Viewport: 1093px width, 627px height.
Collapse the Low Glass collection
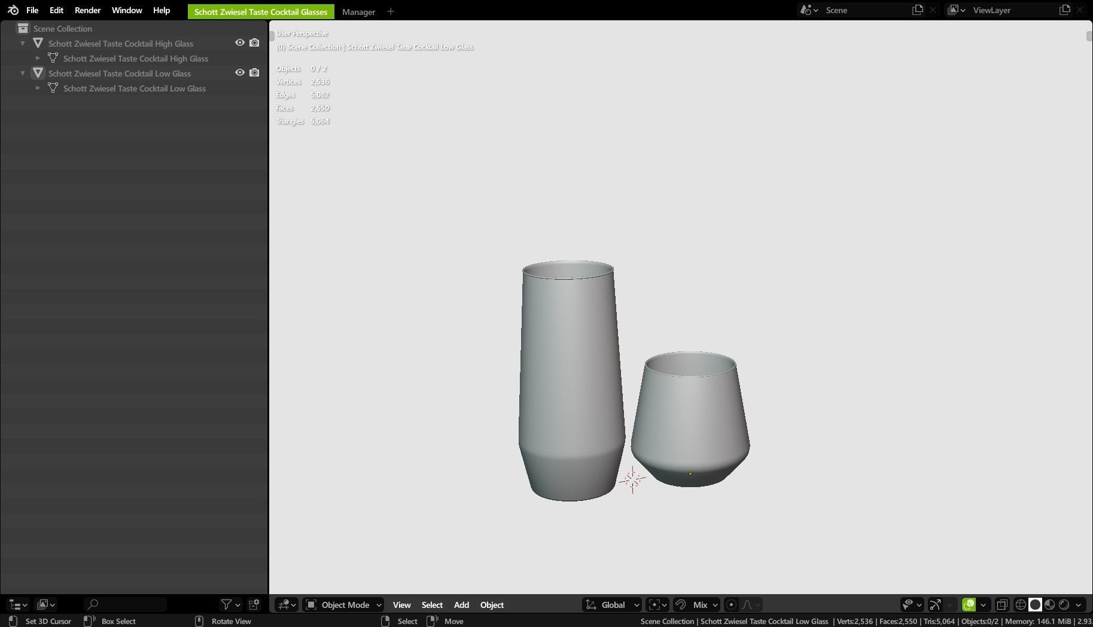[x=23, y=73]
